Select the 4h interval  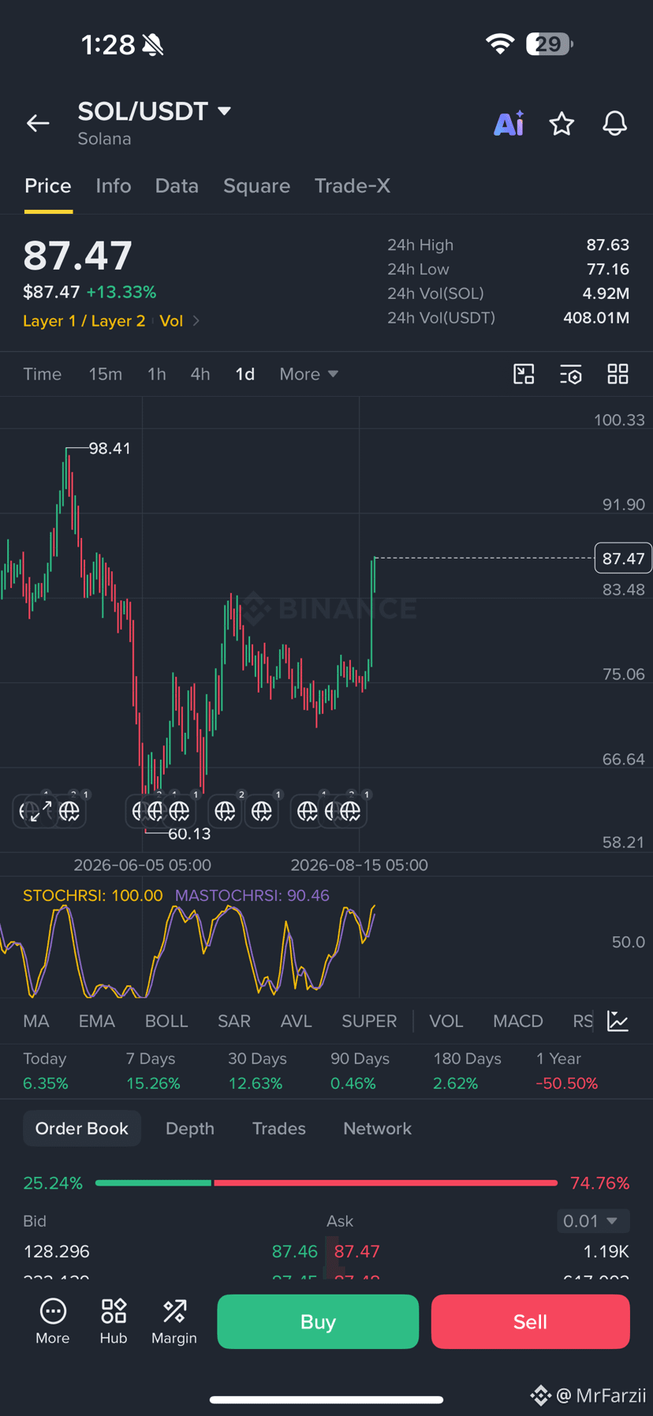click(x=200, y=374)
